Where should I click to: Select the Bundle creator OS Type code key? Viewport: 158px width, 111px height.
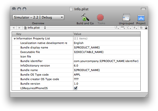pyautogui.click(x=40, y=79)
